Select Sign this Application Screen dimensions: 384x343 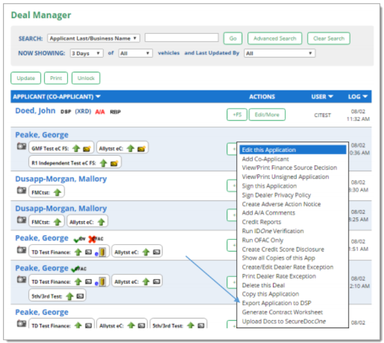coord(269,186)
